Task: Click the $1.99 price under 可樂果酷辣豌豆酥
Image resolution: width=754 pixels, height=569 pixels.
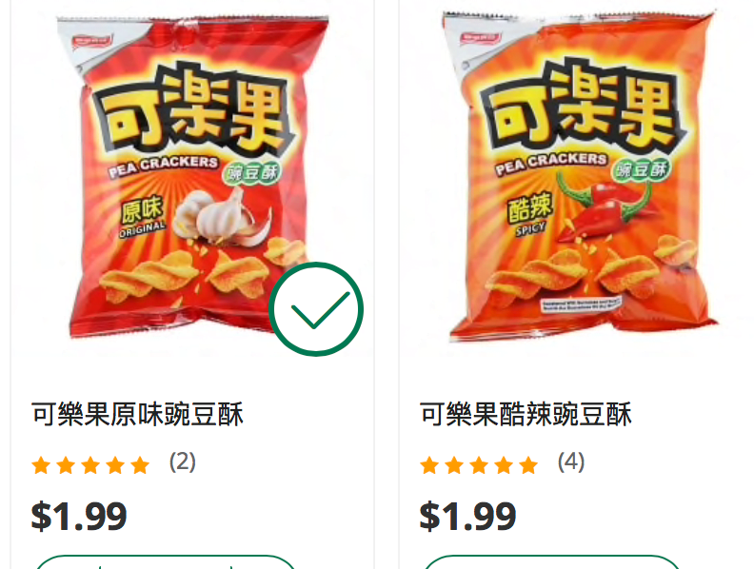Action: (x=467, y=516)
